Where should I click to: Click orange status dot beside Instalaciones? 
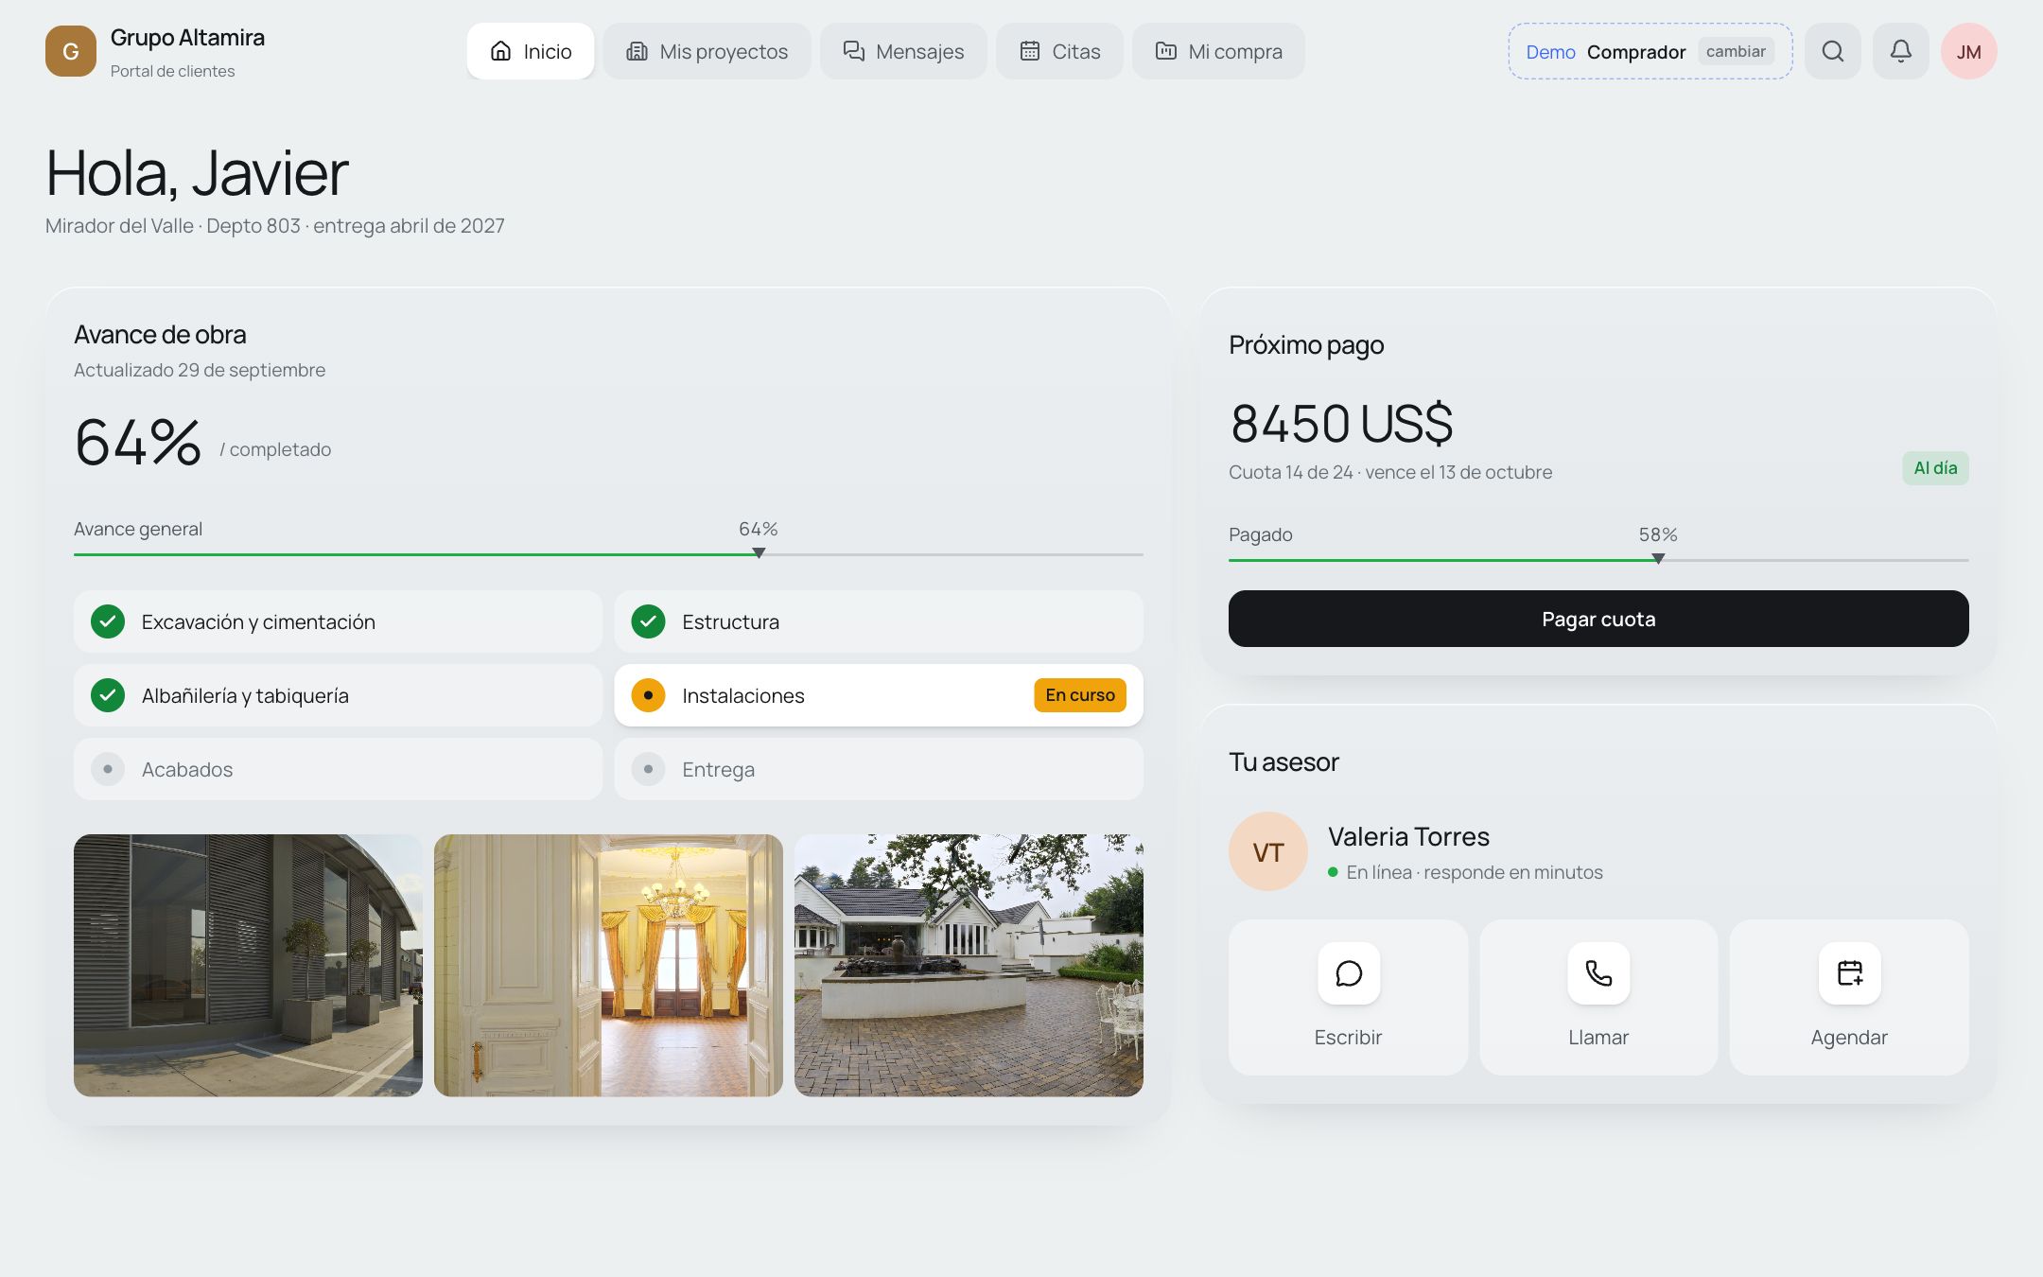pos(648,695)
